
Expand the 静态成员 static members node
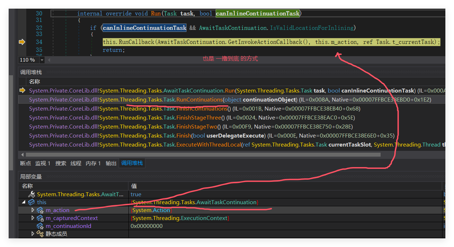33,234
